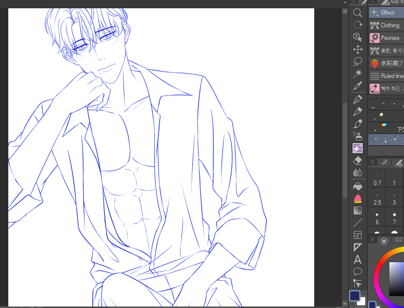The image size is (404, 308).
Task: Select the Auto select magic wand tool
Action: [357, 74]
